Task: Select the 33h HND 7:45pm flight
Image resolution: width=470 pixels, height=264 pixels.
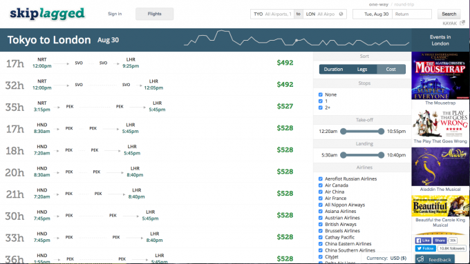Action: 156,237
